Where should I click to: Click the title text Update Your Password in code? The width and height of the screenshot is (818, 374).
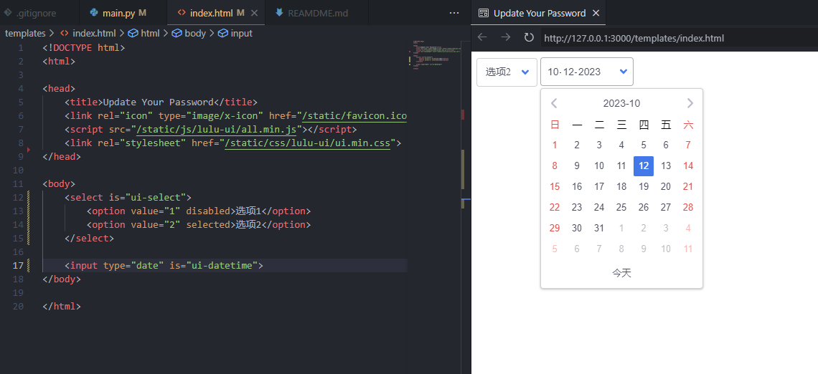pos(159,102)
